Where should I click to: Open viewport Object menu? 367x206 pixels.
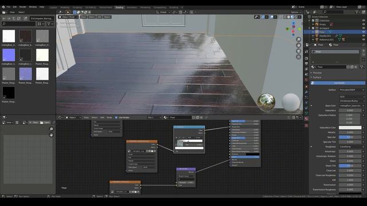(x=107, y=17)
